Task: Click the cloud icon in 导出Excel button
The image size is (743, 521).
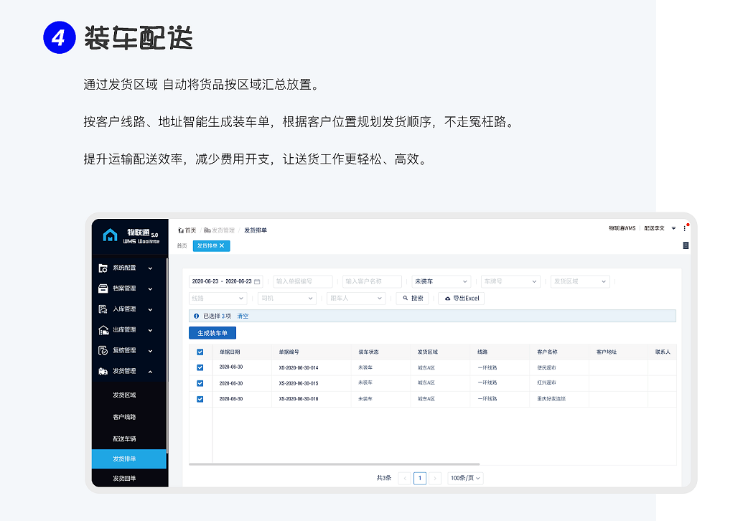Action: tap(447, 299)
